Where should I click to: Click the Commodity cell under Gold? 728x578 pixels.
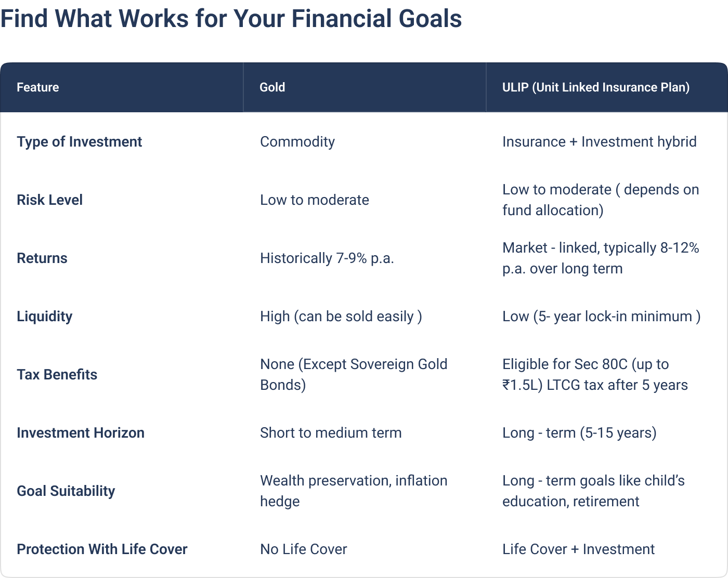[297, 142]
